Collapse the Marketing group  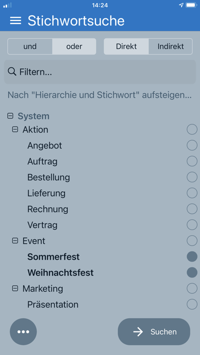click(x=15, y=289)
